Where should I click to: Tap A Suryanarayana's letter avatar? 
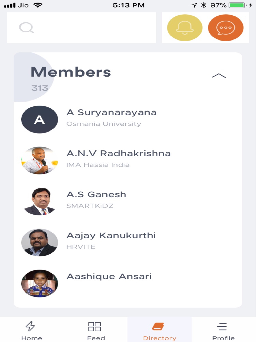(x=39, y=119)
